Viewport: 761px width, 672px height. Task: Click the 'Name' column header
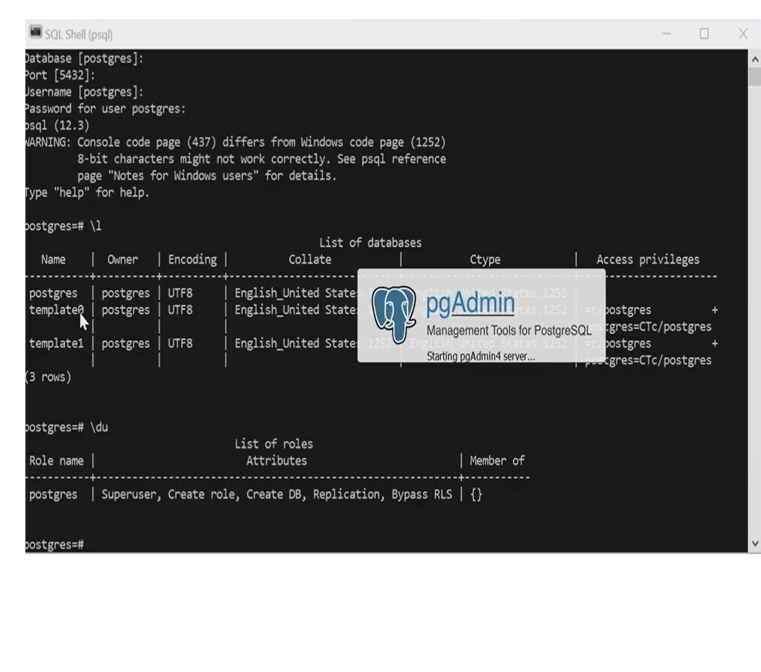point(53,259)
